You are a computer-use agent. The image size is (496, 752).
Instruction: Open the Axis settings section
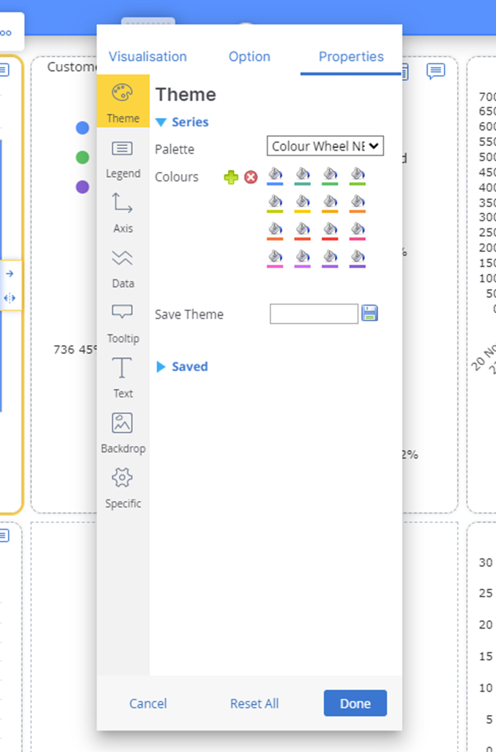123,213
